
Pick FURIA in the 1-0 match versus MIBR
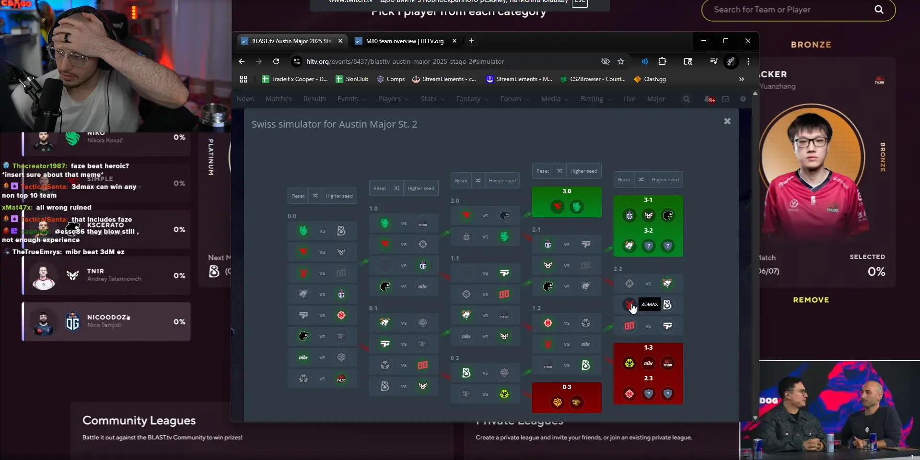(x=385, y=286)
